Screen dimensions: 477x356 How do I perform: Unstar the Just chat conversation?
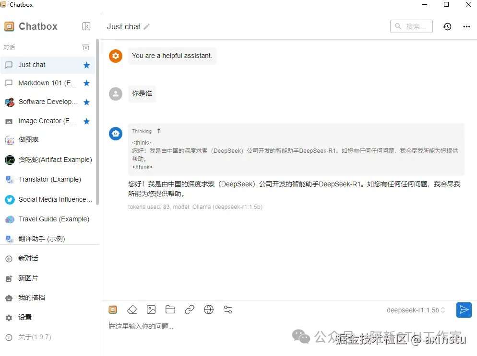87,65
